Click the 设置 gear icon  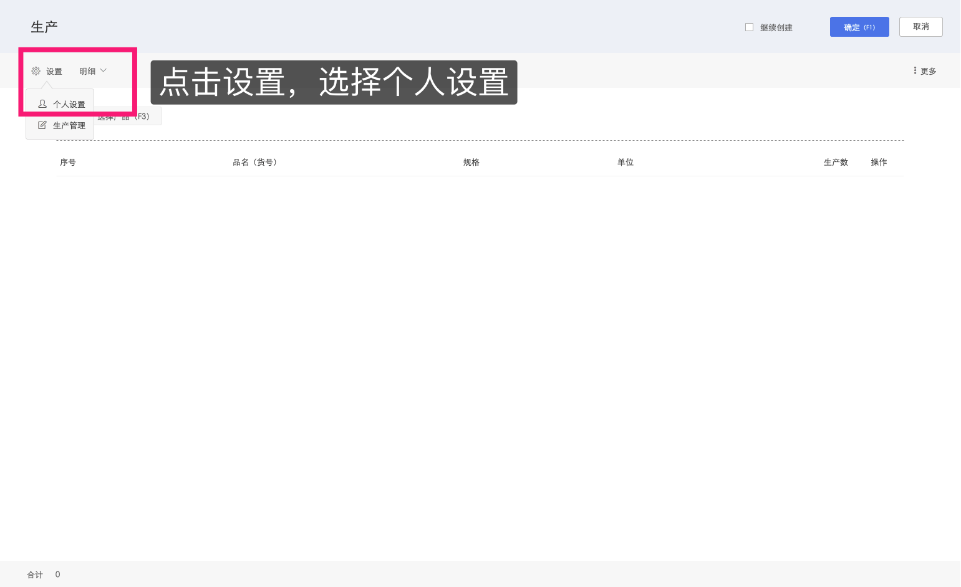[36, 70]
